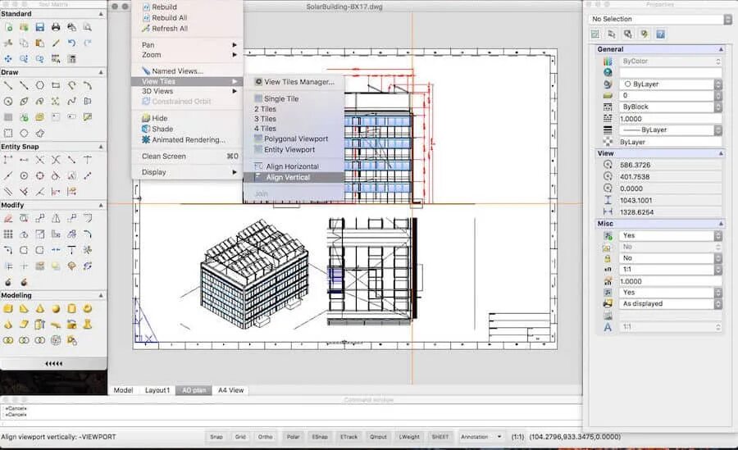
Task: Toggle SHEET mode in the status bar
Action: pyautogui.click(x=440, y=437)
